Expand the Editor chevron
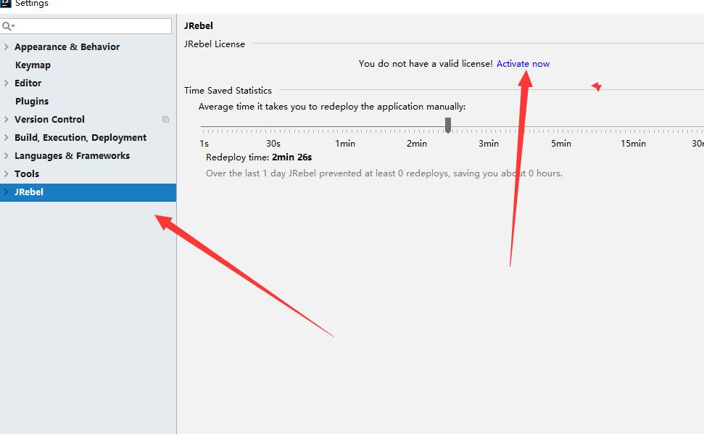This screenshot has width=704, height=434. [7, 83]
